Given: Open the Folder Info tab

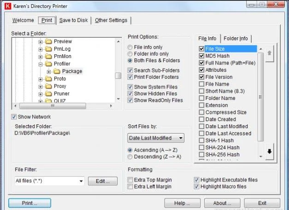Looking at the screenshot, I should 236,39.
